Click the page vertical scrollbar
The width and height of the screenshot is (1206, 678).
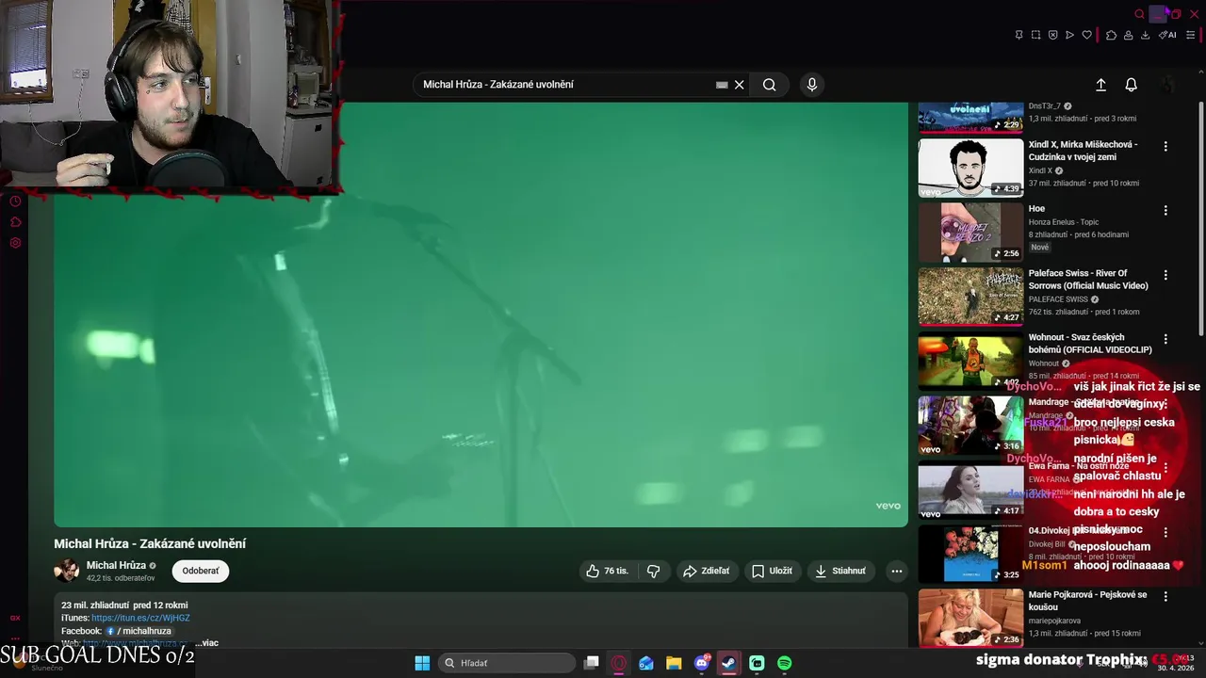[x=1201, y=217]
